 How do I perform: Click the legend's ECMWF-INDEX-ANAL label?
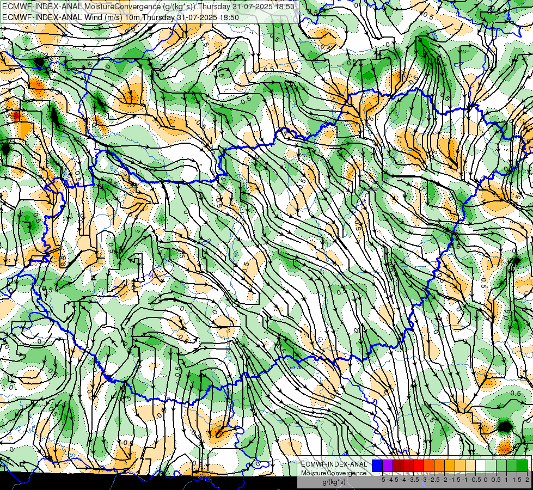334,464
